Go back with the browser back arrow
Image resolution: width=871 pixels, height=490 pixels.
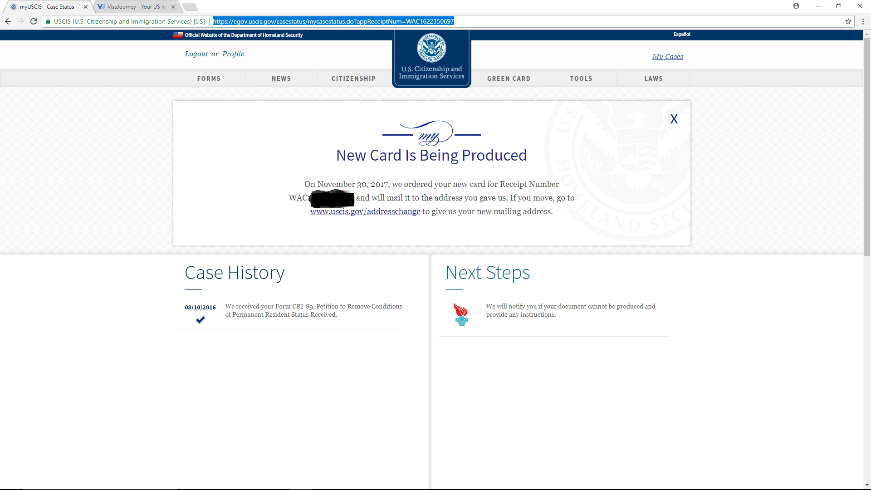tap(8, 21)
